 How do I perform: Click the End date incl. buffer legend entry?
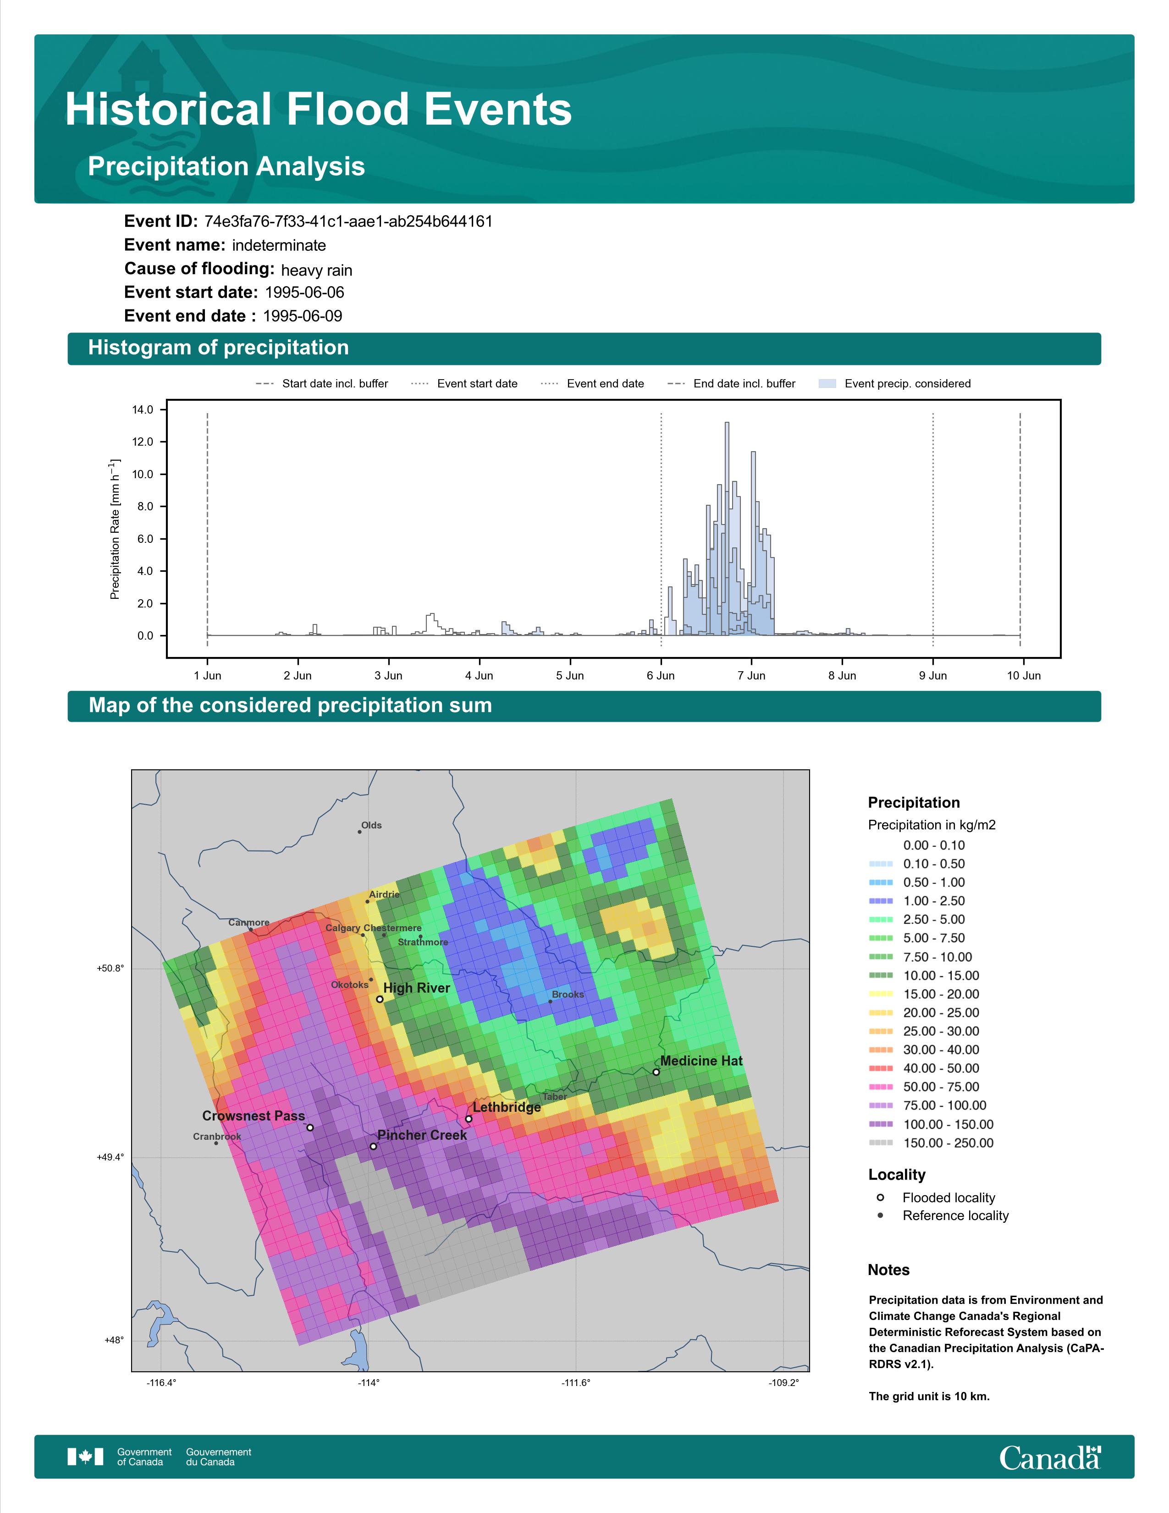click(x=731, y=383)
